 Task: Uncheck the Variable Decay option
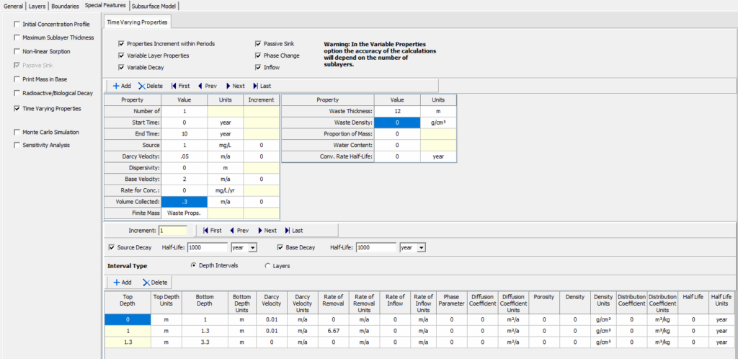pyautogui.click(x=122, y=68)
